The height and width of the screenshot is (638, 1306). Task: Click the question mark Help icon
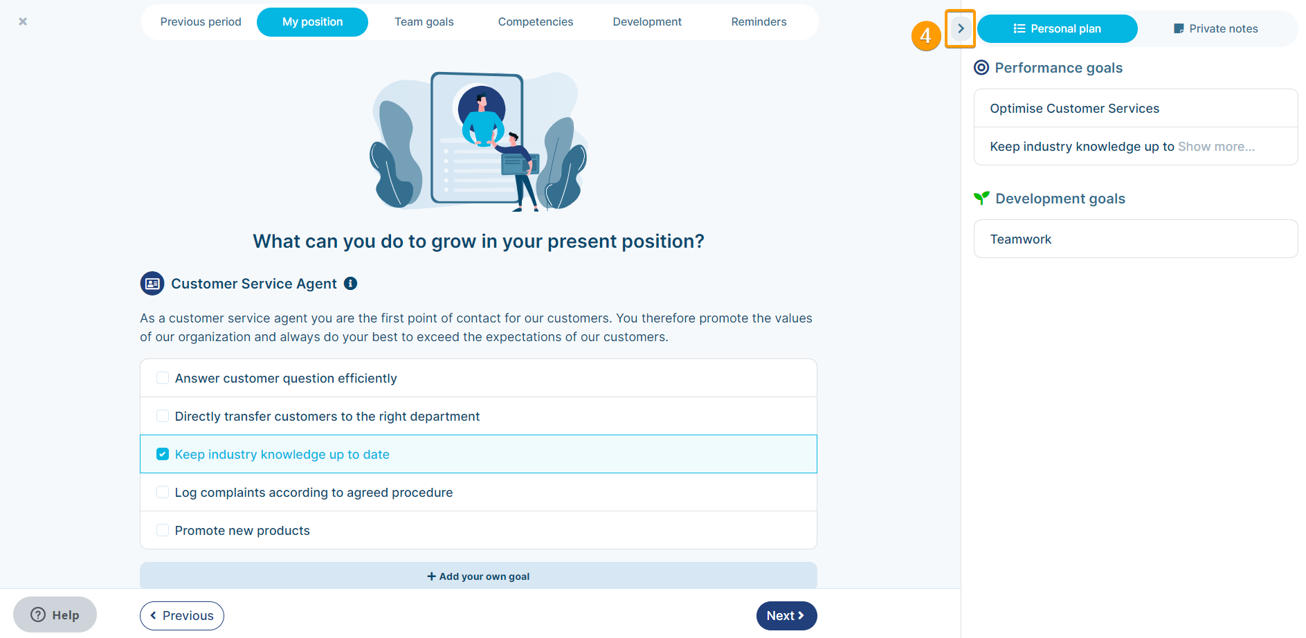[38, 614]
